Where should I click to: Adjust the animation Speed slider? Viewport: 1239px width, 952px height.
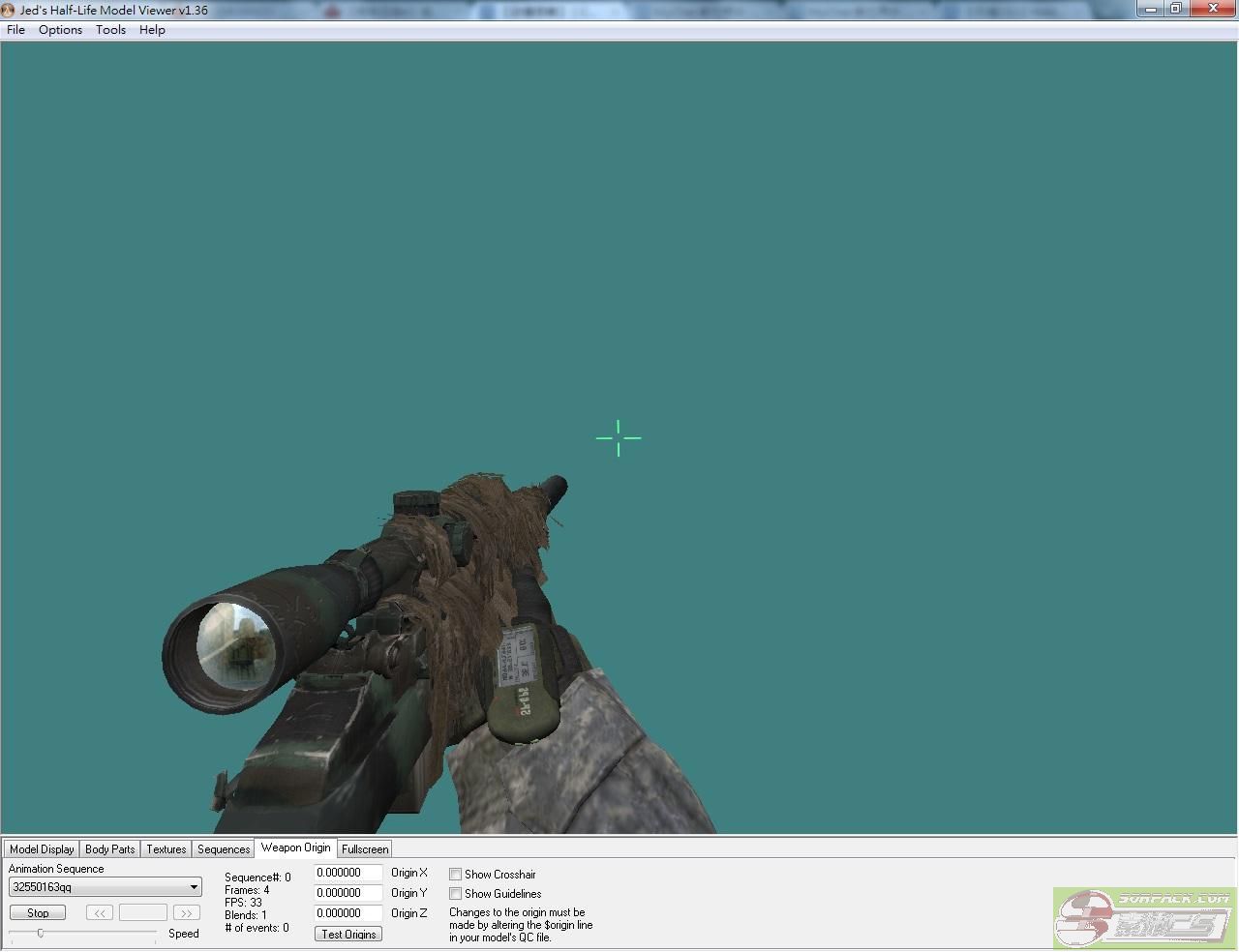(x=41, y=933)
